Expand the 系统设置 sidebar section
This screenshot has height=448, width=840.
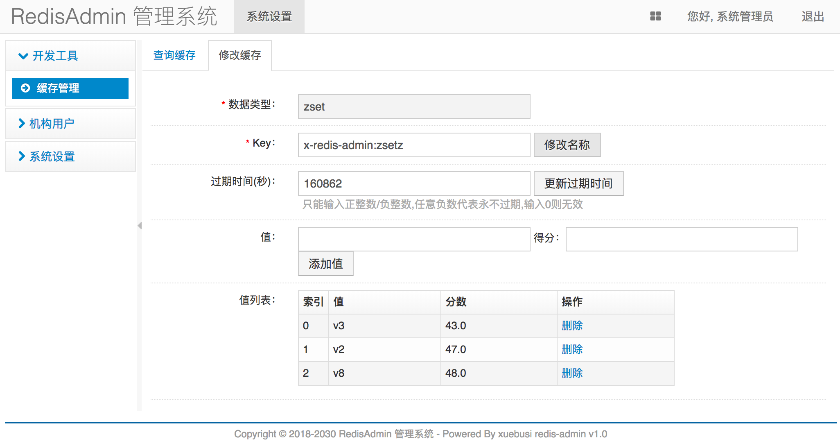52,156
